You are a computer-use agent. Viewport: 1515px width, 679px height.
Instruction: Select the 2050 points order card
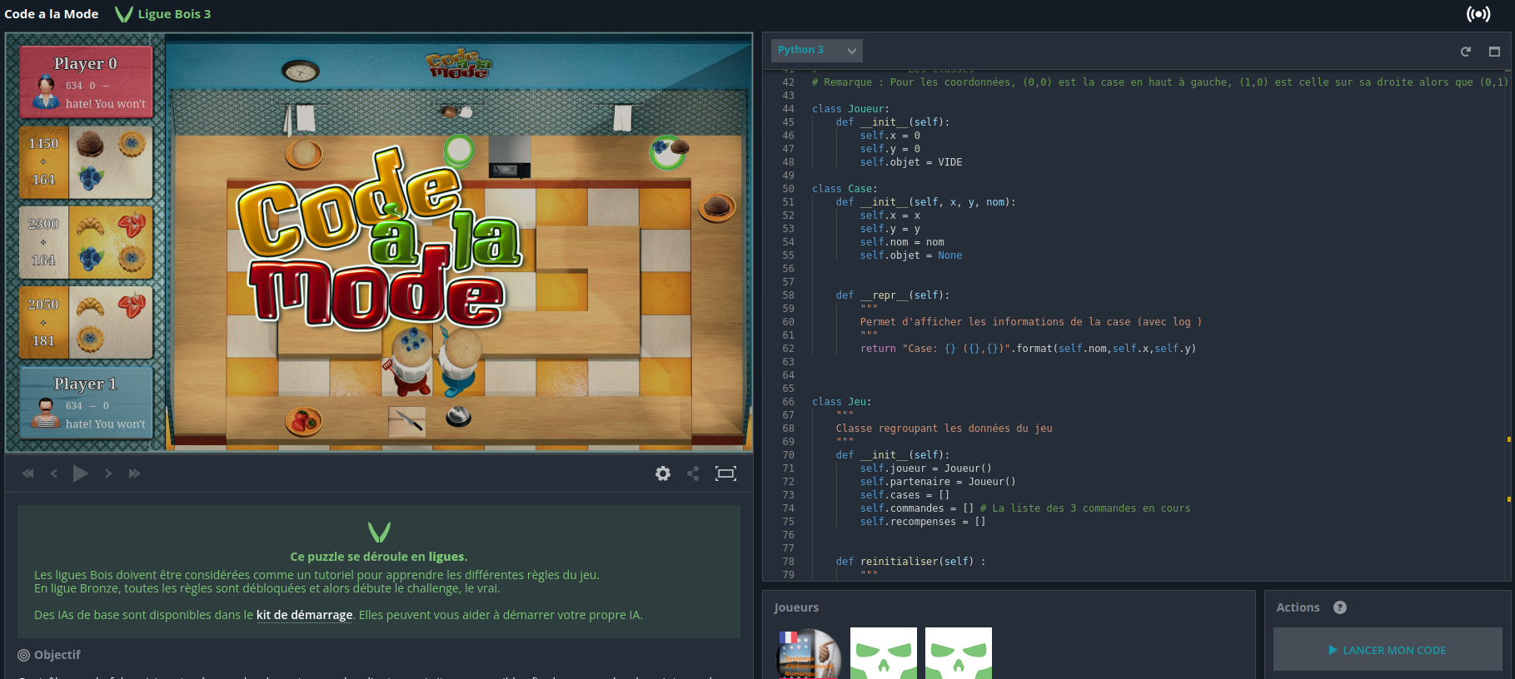click(86, 323)
